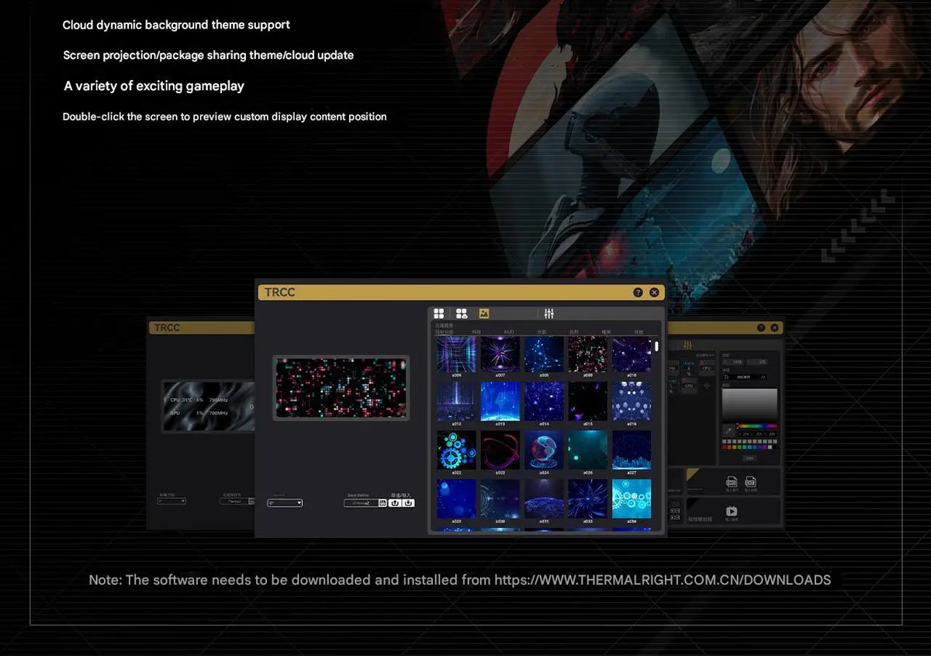
Task: Open the cloud themes grid icon tab
Action: click(462, 314)
